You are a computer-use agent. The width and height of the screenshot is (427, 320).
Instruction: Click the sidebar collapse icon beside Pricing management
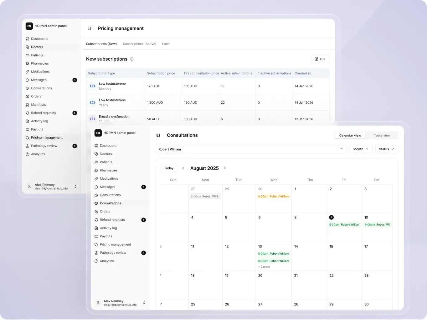(x=89, y=28)
